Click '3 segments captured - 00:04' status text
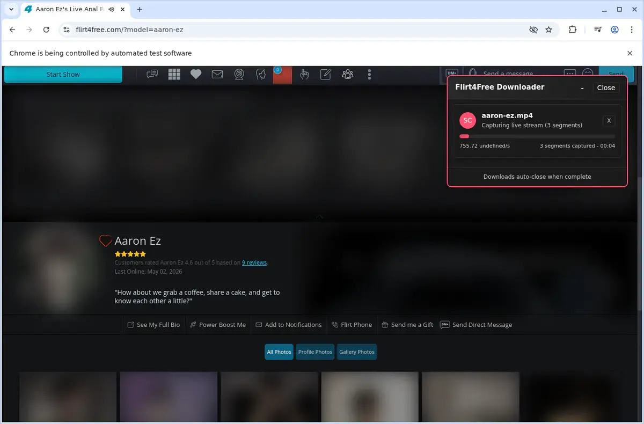The height and width of the screenshot is (424, 644). click(x=577, y=146)
